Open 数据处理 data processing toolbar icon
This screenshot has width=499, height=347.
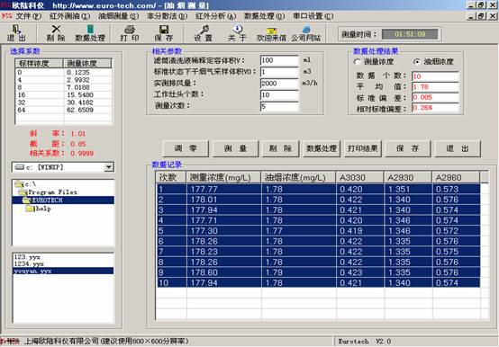tap(90, 33)
